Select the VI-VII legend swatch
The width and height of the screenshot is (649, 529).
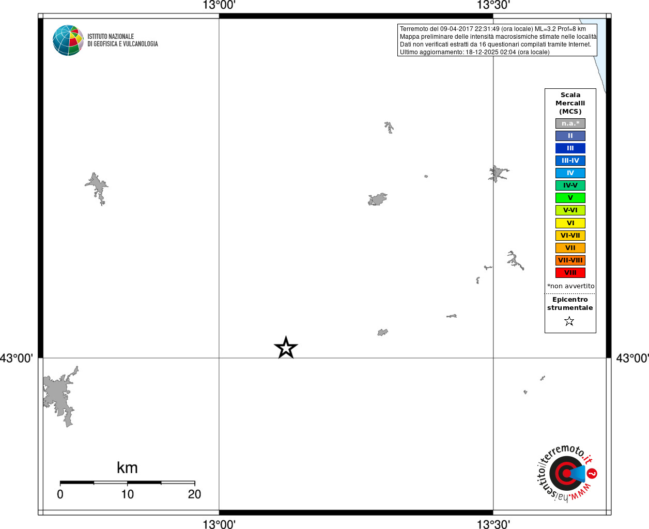[570, 236]
